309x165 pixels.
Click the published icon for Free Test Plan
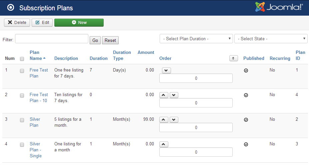[246, 71]
